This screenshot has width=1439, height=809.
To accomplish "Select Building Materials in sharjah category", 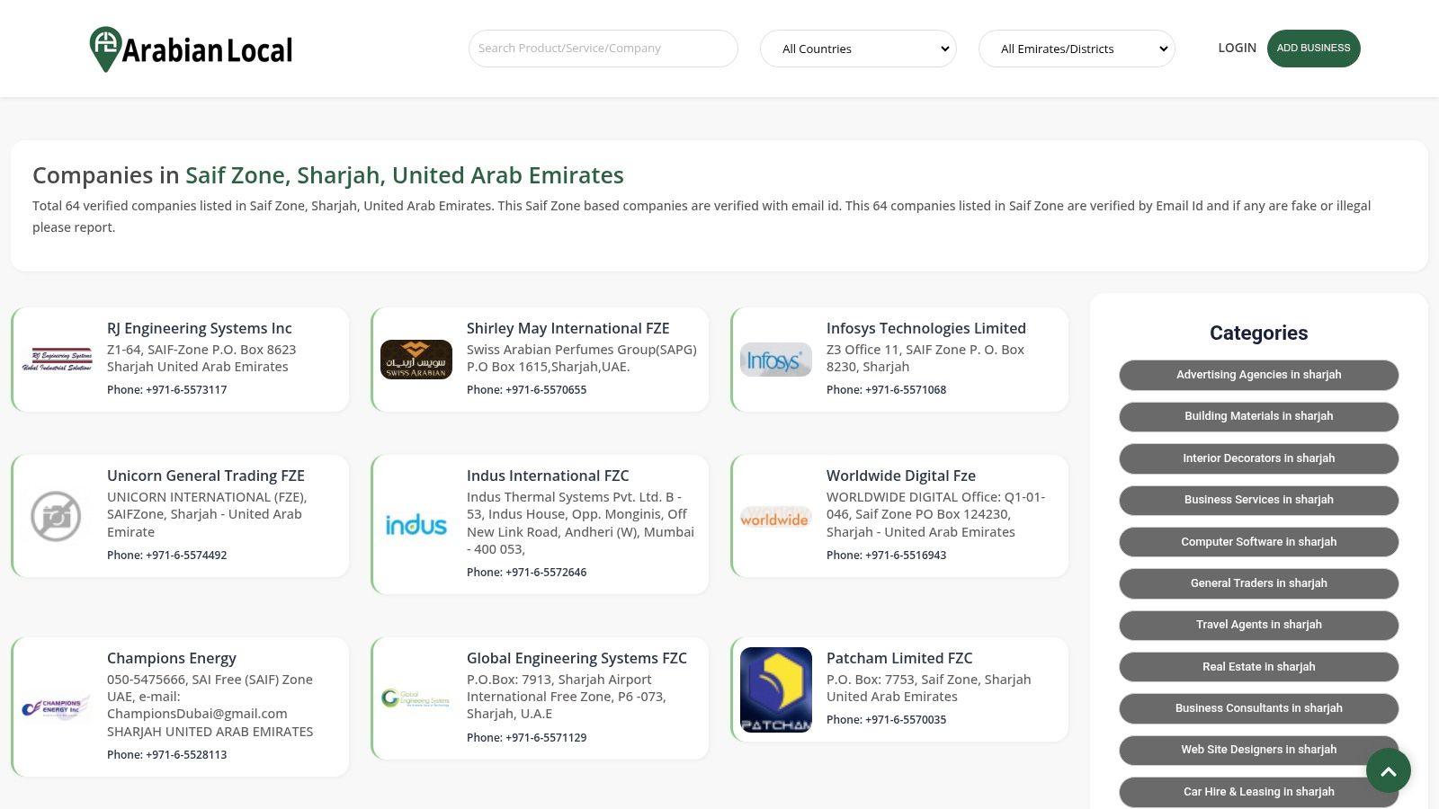I will click(1258, 416).
